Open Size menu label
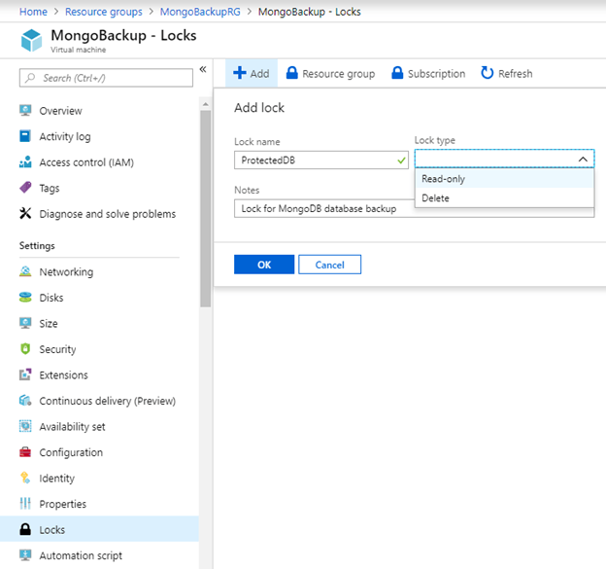This screenshot has height=569, width=606. tap(49, 324)
